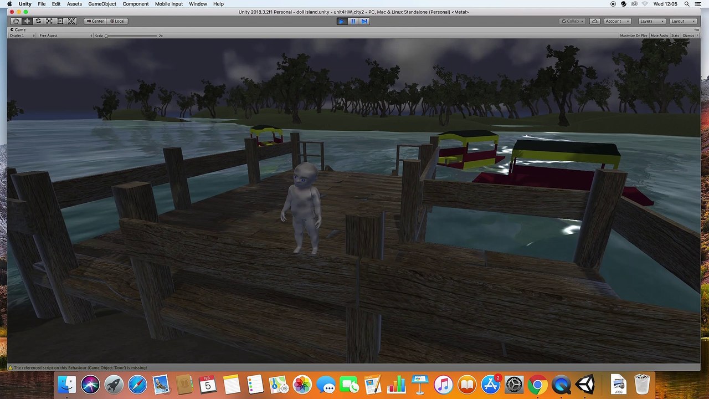Select the Scale tool
This screenshot has height=399, width=709.
49,21
